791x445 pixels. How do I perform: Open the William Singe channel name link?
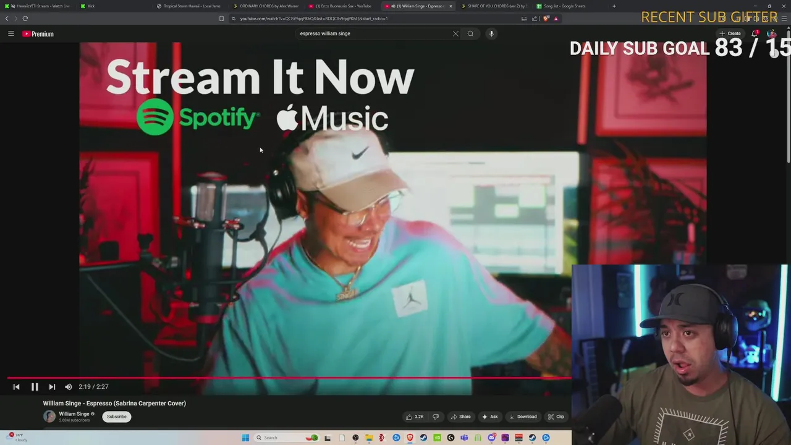(74, 414)
